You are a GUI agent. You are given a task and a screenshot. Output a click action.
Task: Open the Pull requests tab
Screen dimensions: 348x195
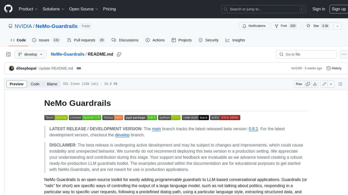[x=86, y=40]
